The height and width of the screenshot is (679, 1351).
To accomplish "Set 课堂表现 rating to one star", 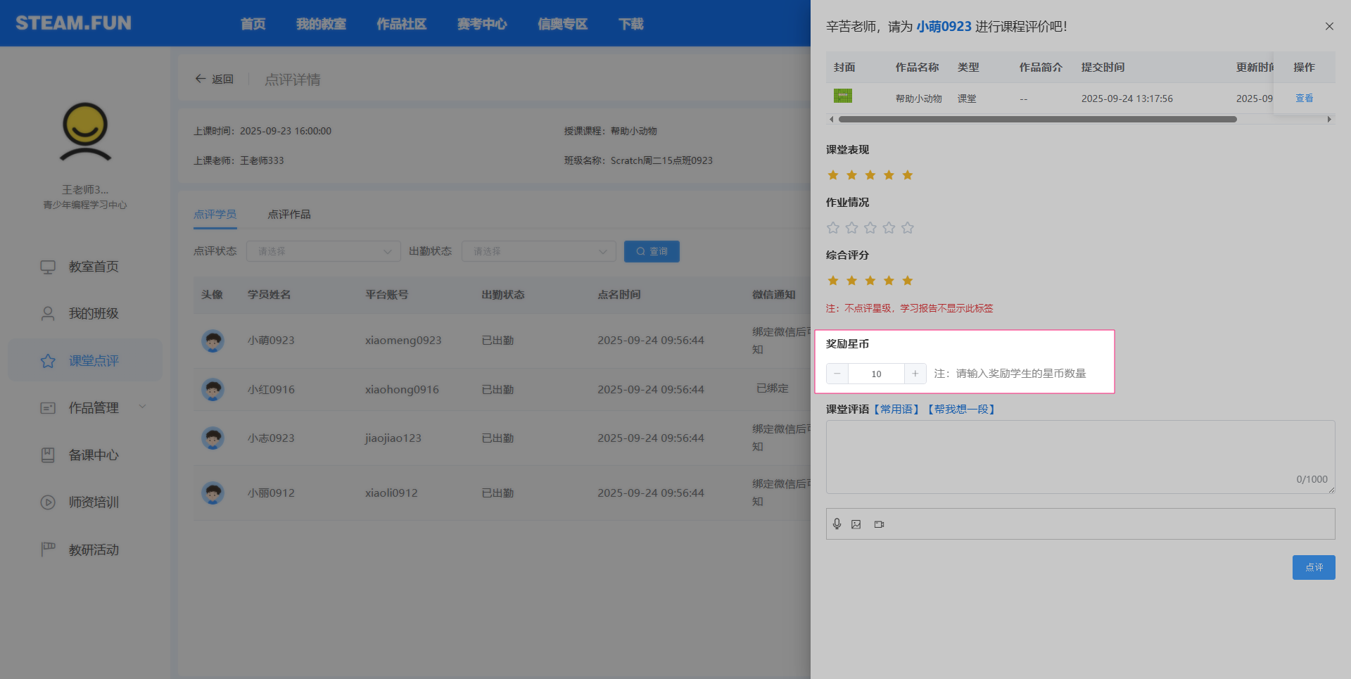I will click(833, 175).
